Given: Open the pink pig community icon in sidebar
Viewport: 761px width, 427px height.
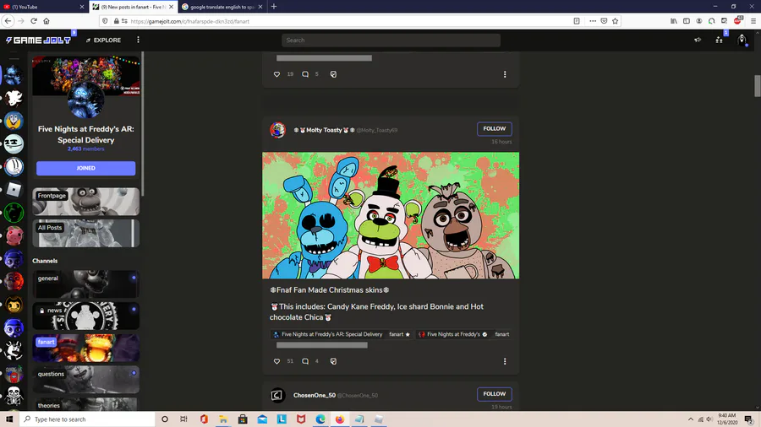Looking at the screenshot, I should click(14, 235).
